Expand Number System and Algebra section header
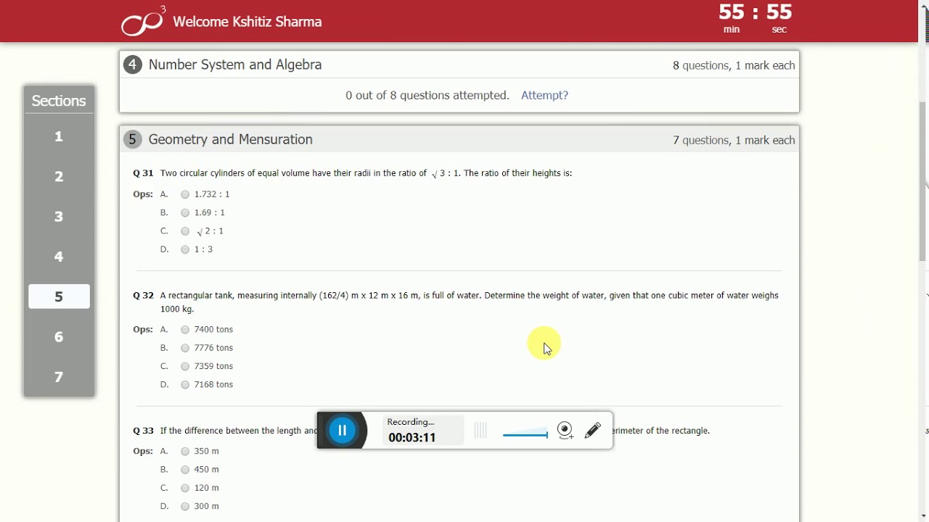 point(459,65)
